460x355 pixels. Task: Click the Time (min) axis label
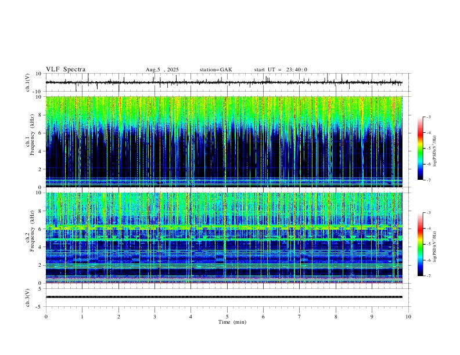232,322
